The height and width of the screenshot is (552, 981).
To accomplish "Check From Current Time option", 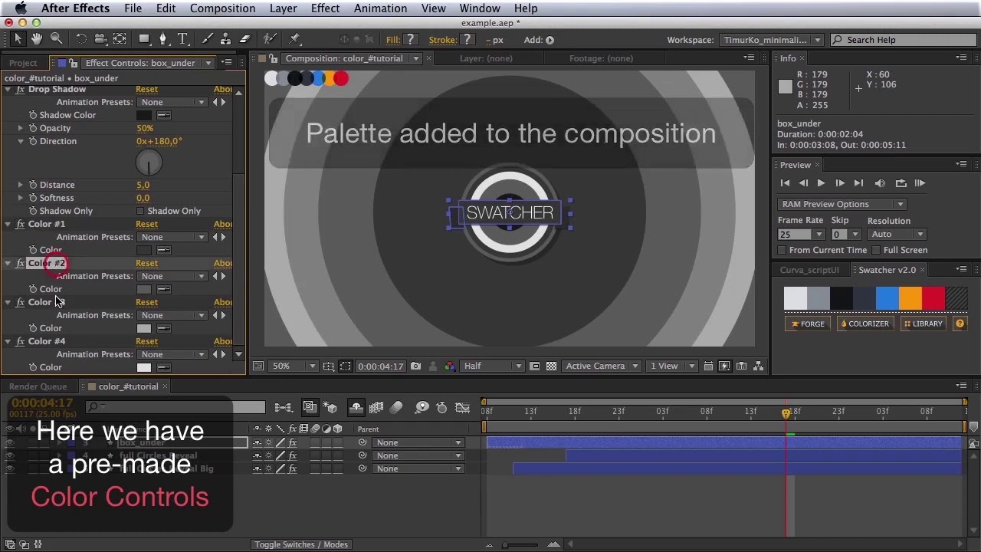I will click(x=782, y=250).
